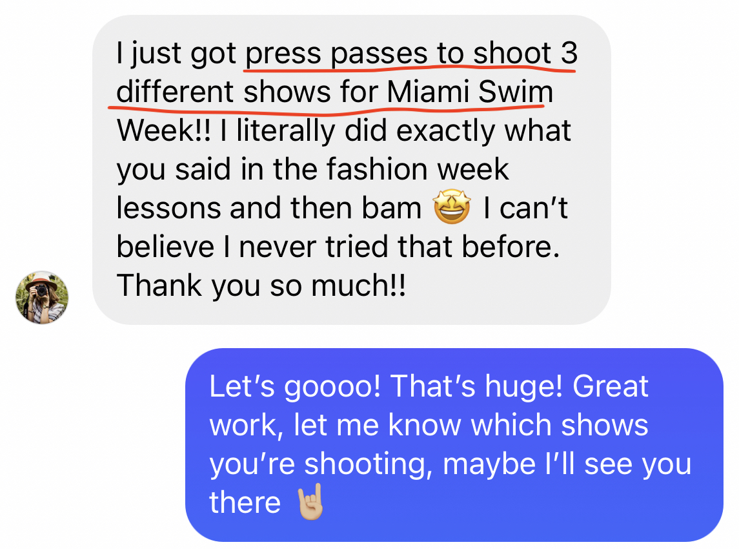Viewport: 739px width, 549px height.
Task: Select the blue sent reply bubble
Action: pos(454,445)
